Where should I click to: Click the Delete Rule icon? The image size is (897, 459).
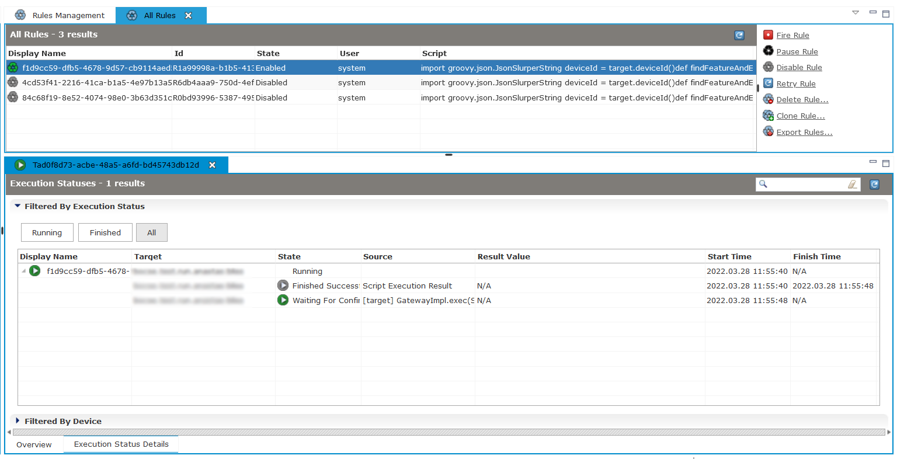click(769, 99)
